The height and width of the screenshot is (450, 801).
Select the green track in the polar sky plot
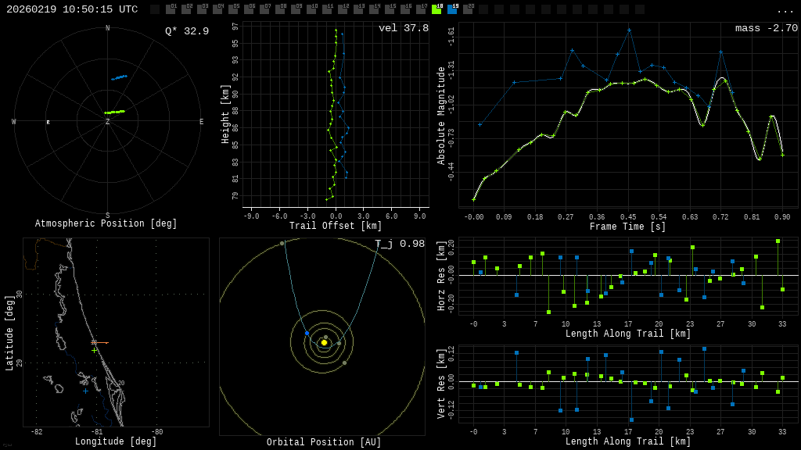(115, 112)
